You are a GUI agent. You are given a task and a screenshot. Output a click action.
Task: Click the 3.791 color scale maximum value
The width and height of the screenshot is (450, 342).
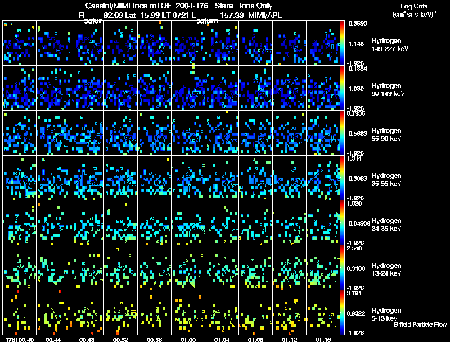[354, 293]
